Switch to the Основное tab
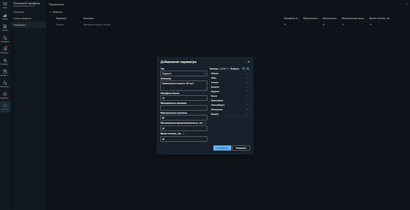Viewport: 410px width, 210px height. tap(18, 12)
